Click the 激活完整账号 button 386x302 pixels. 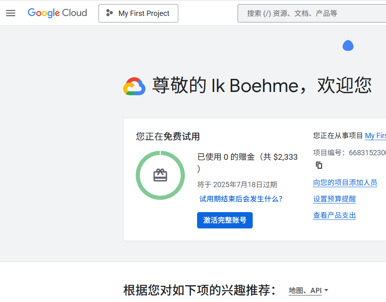(x=225, y=220)
